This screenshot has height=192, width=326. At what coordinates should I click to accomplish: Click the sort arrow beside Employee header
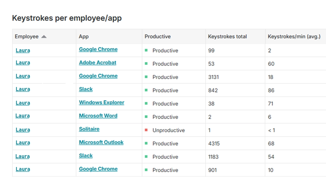(44, 37)
